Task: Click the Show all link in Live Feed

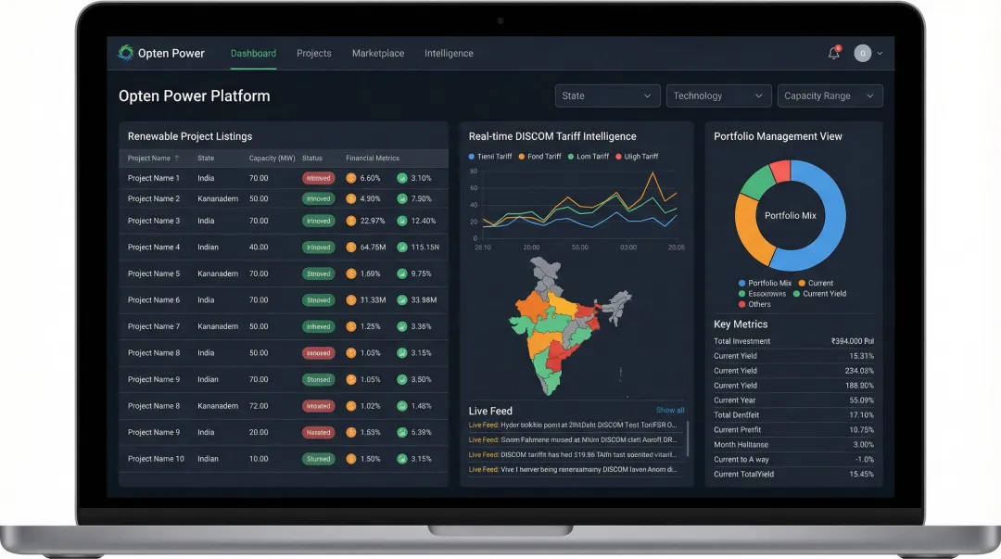Action: tap(670, 410)
